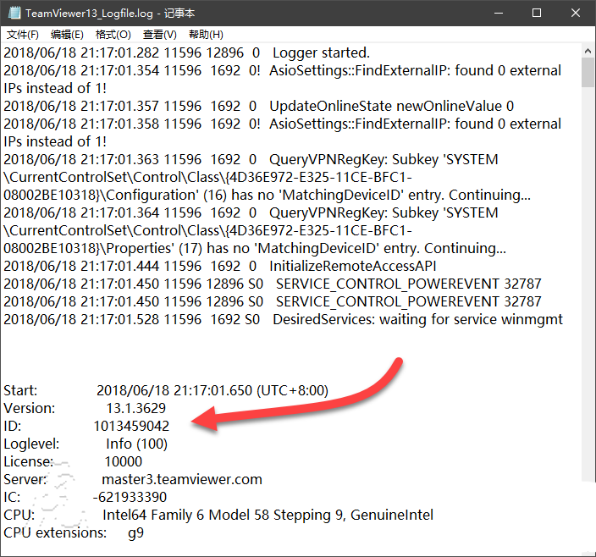Click the '08002BE10318}\Configuration' (16) line
The height and width of the screenshot is (557, 596).
pos(267,195)
